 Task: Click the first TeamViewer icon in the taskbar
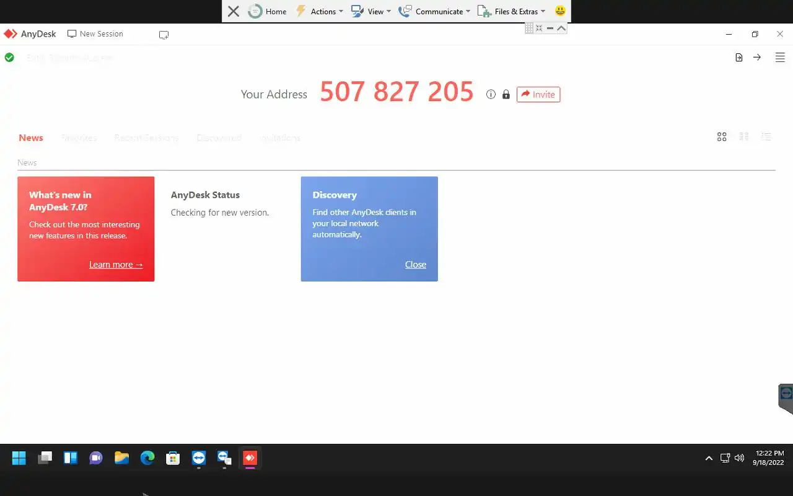click(198, 458)
